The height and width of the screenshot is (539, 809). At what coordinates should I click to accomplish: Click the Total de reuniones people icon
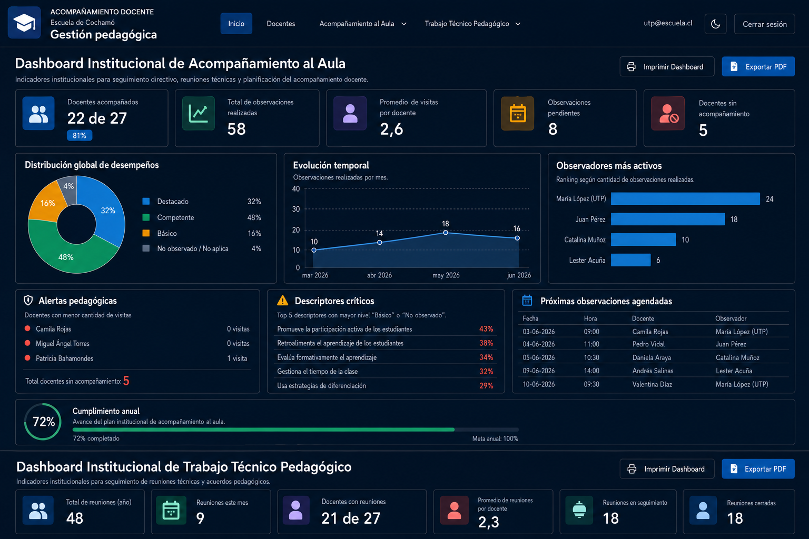(x=38, y=511)
